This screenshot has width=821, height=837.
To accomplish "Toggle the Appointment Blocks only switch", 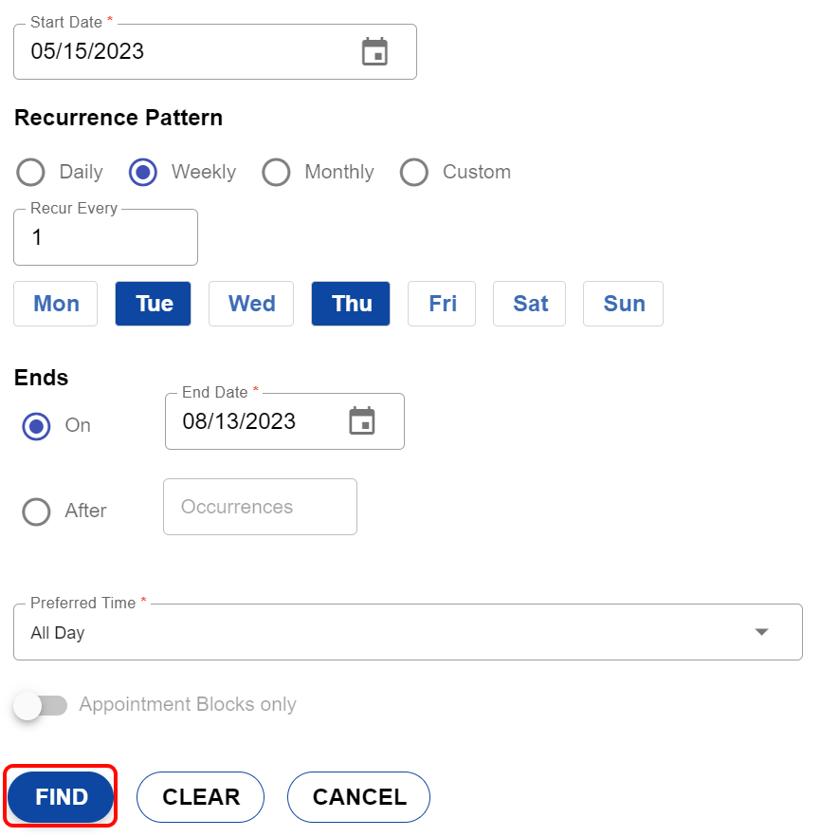I will coord(41,705).
